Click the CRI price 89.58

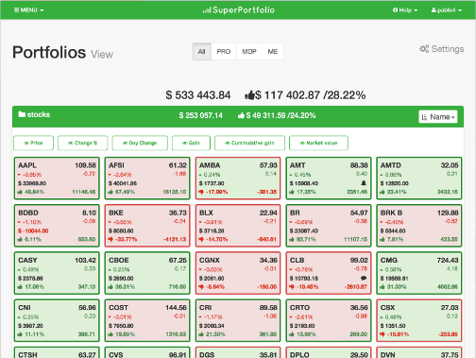268,308
